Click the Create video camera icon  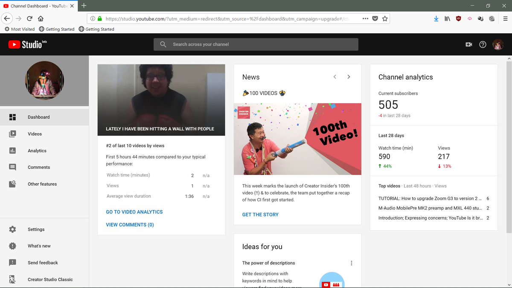[469, 44]
